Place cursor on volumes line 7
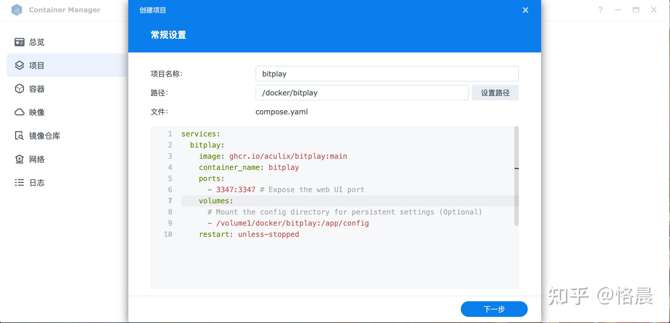The height and width of the screenshot is (323, 670). [x=216, y=201]
